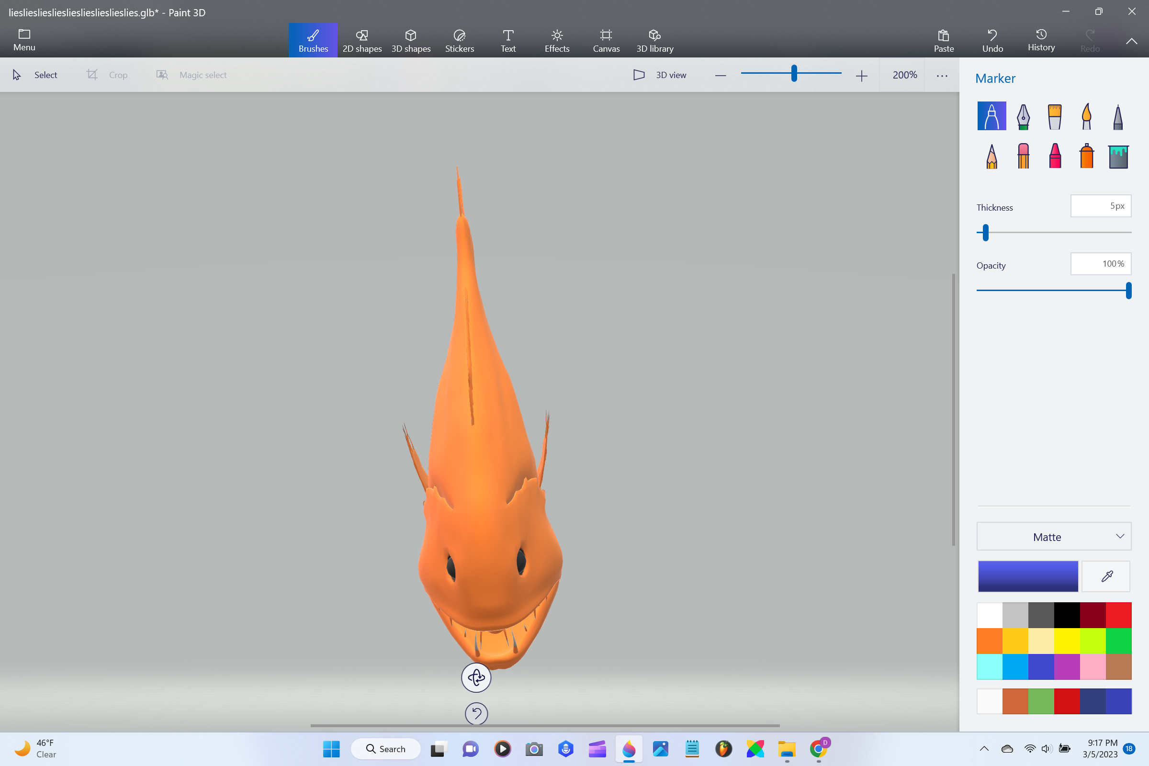Pick a color with the eyedropper

coord(1106,576)
